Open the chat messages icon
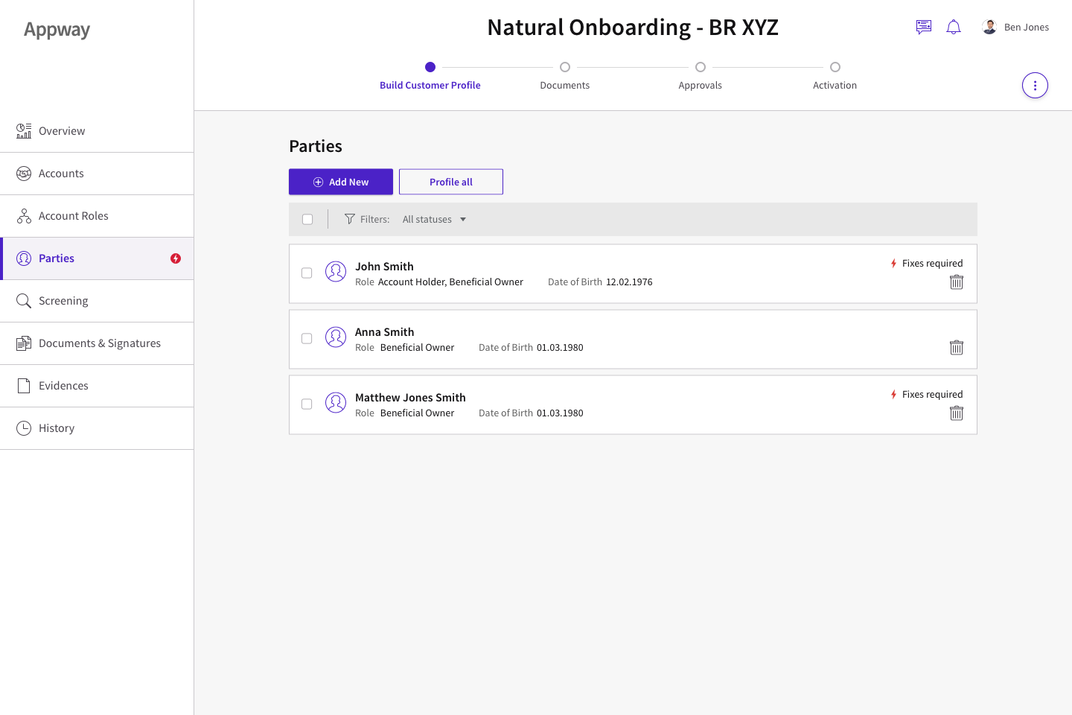1072x715 pixels. click(x=923, y=28)
